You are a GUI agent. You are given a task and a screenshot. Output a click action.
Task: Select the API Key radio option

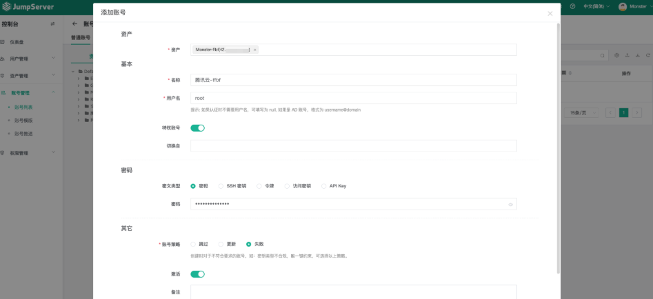323,186
